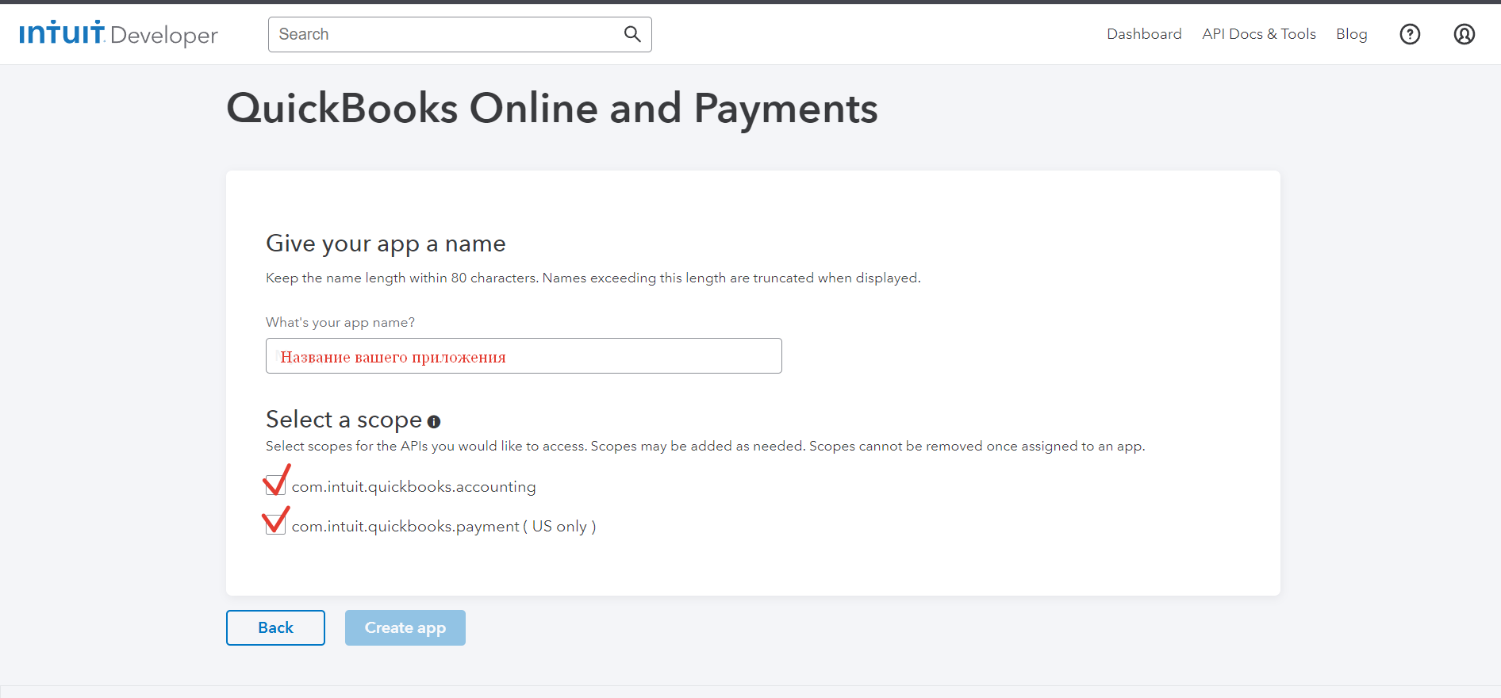Open the user account profile icon
This screenshot has height=698, width=1501.
[1465, 34]
